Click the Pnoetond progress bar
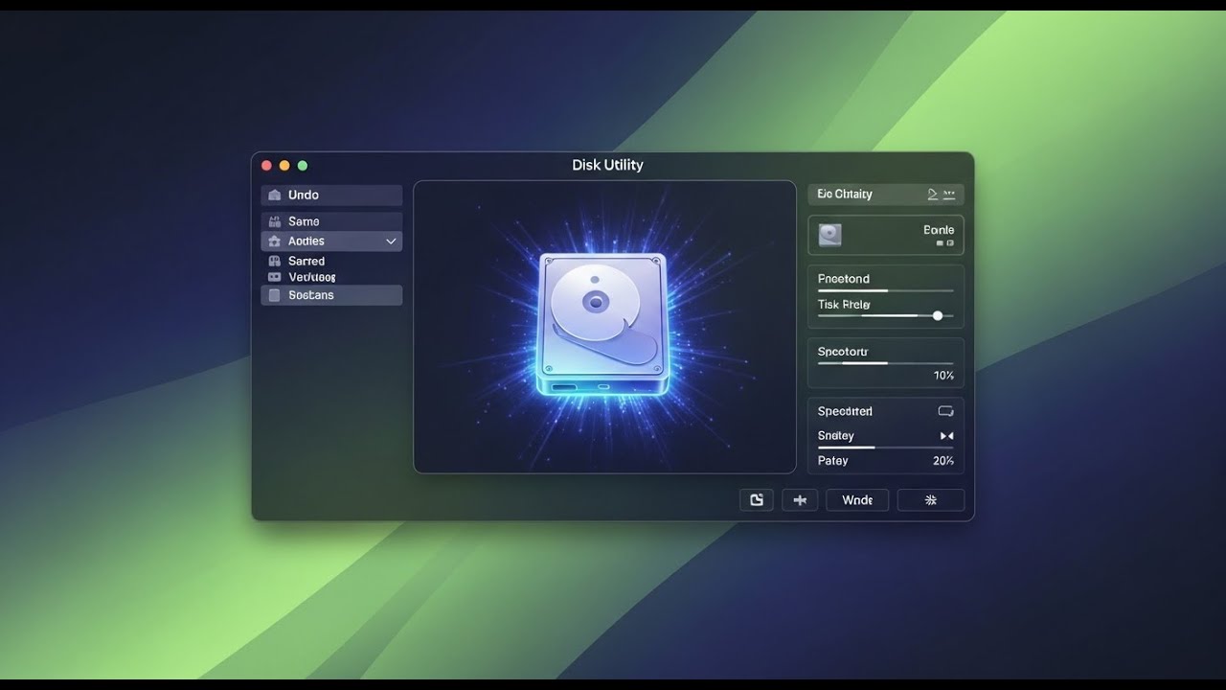 click(x=886, y=290)
